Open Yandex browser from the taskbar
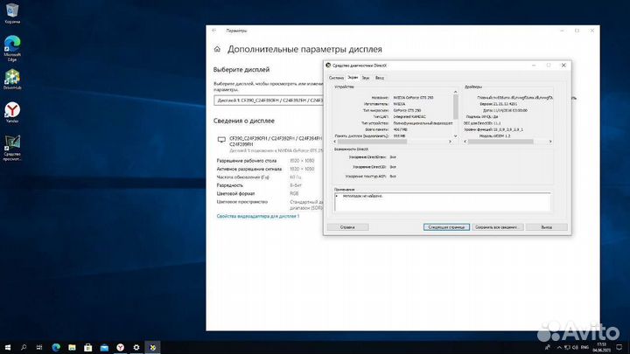 click(x=120, y=347)
